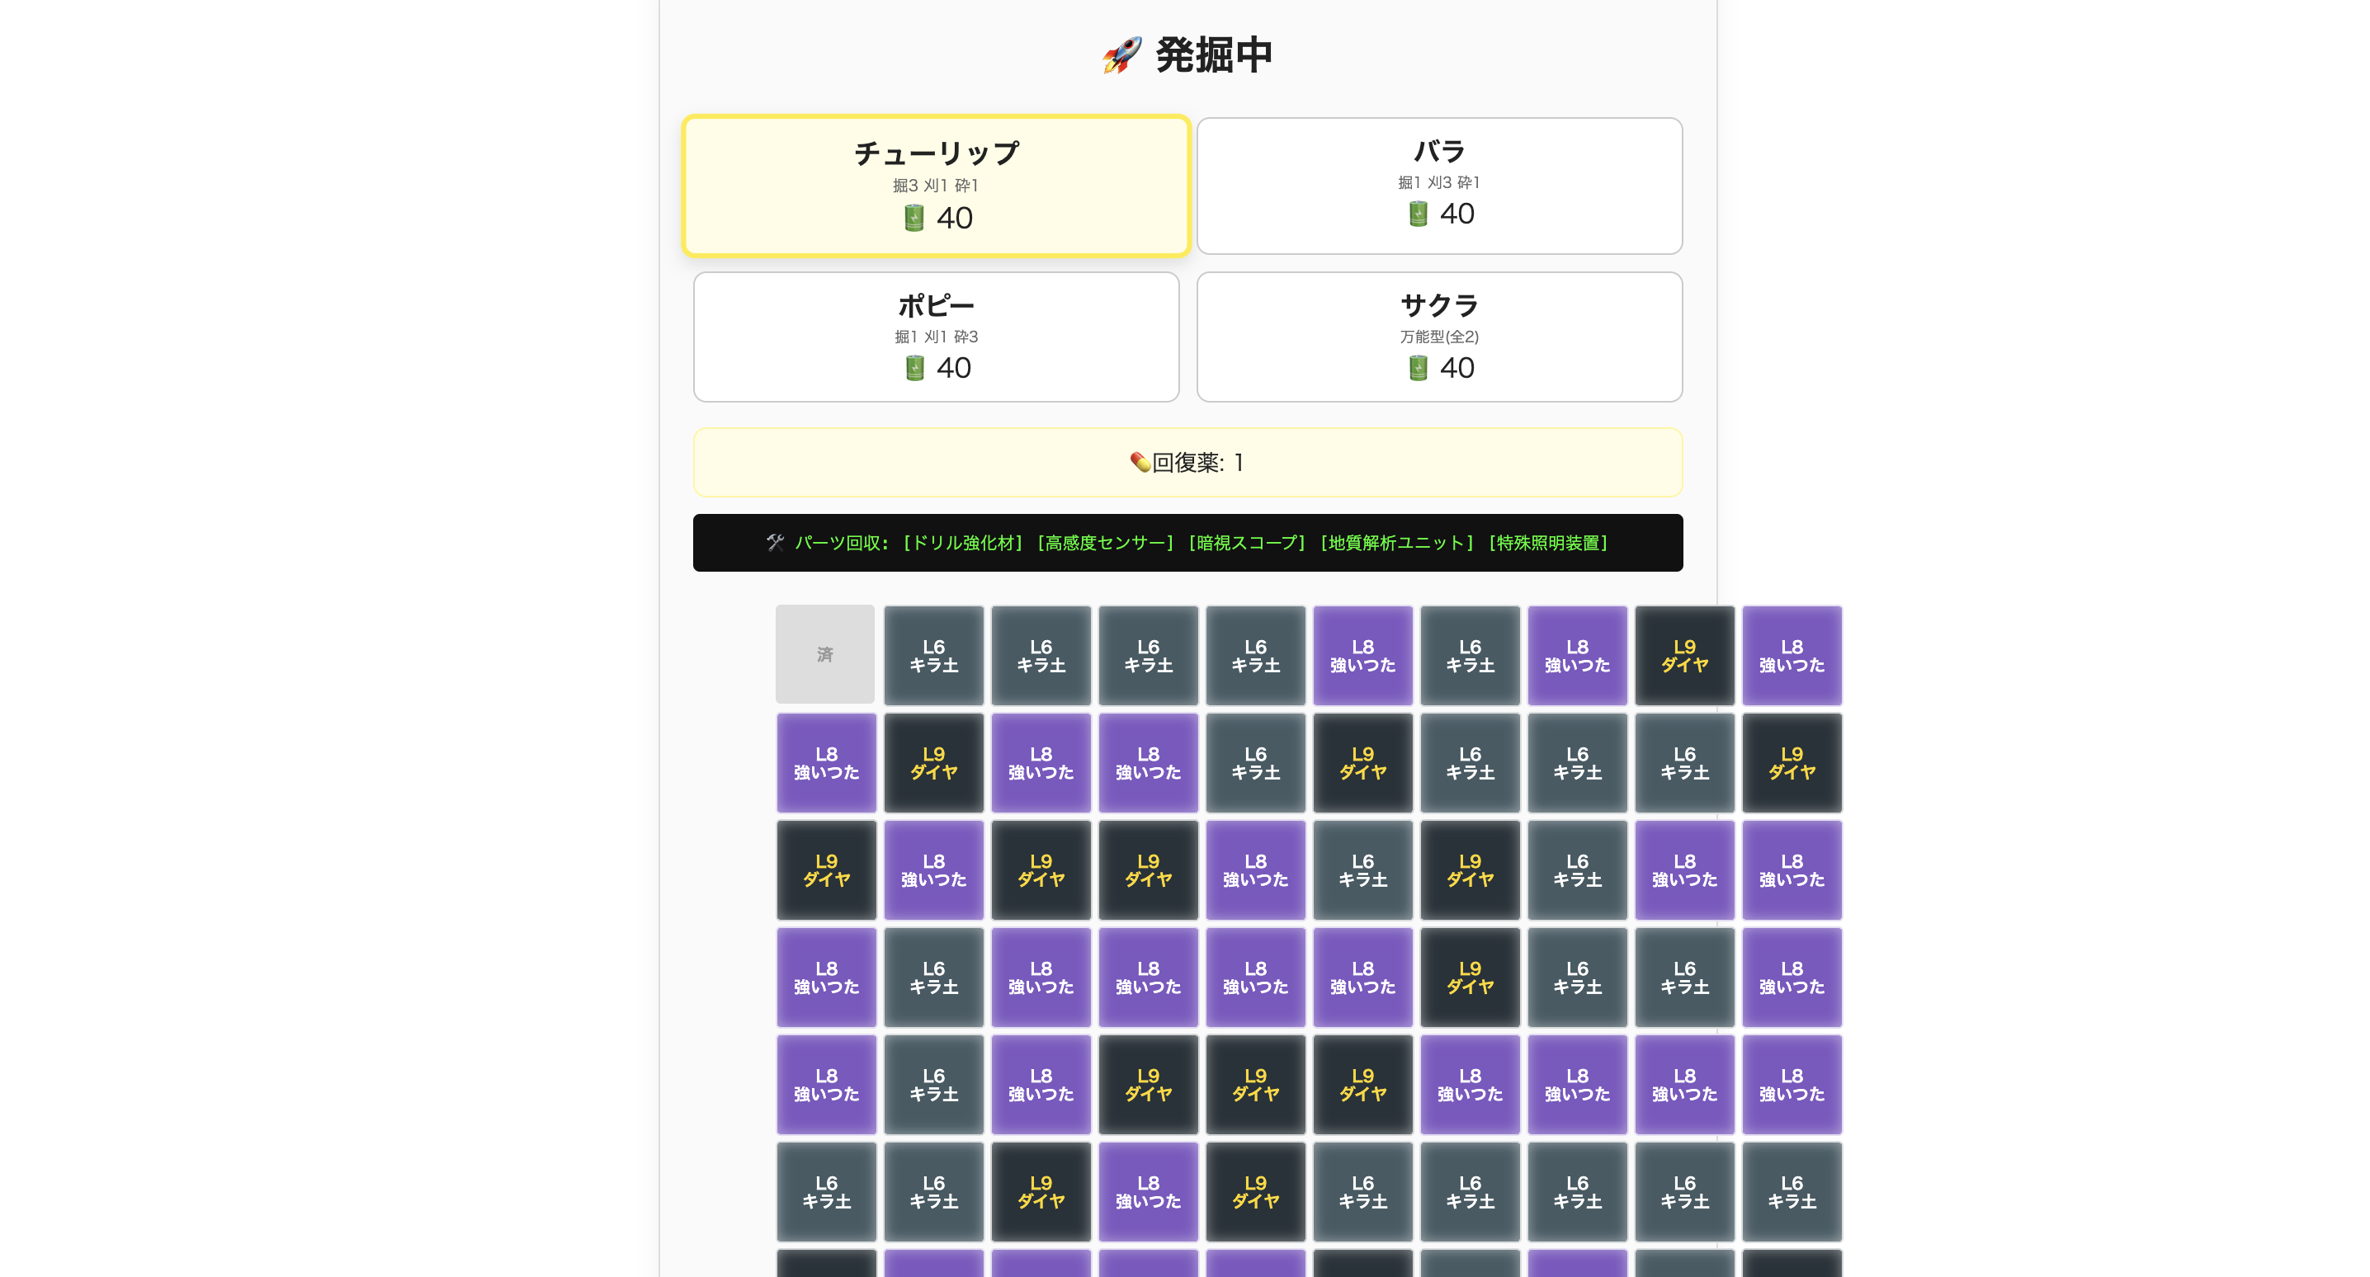This screenshot has height=1277, width=2370.
Task: Select the ポピー flower card
Action: click(x=935, y=336)
